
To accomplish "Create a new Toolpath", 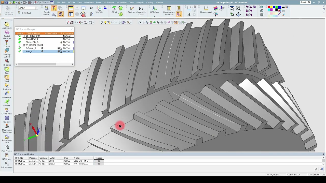I will [7, 87].
